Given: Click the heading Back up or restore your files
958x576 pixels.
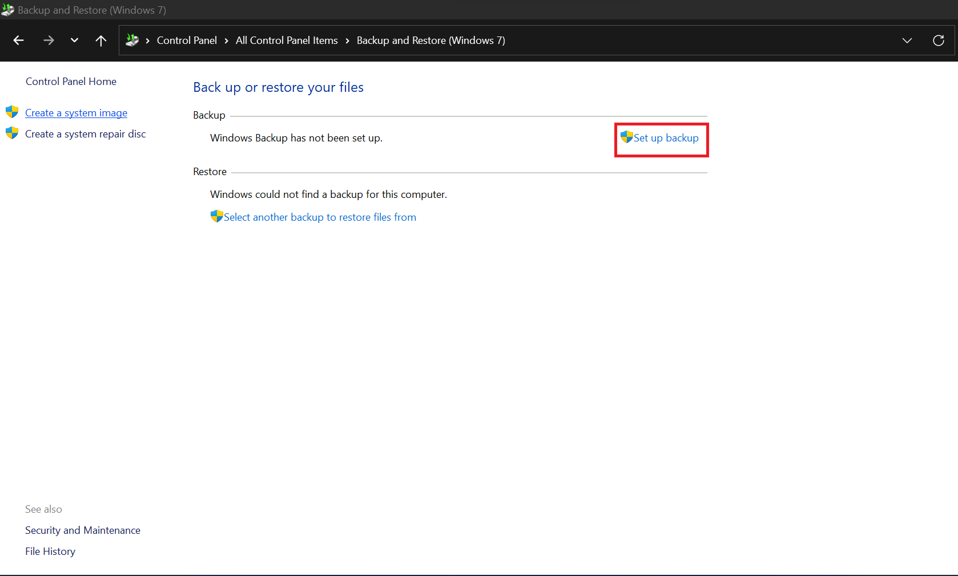Looking at the screenshot, I should pyautogui.click(x=278, y=87).
